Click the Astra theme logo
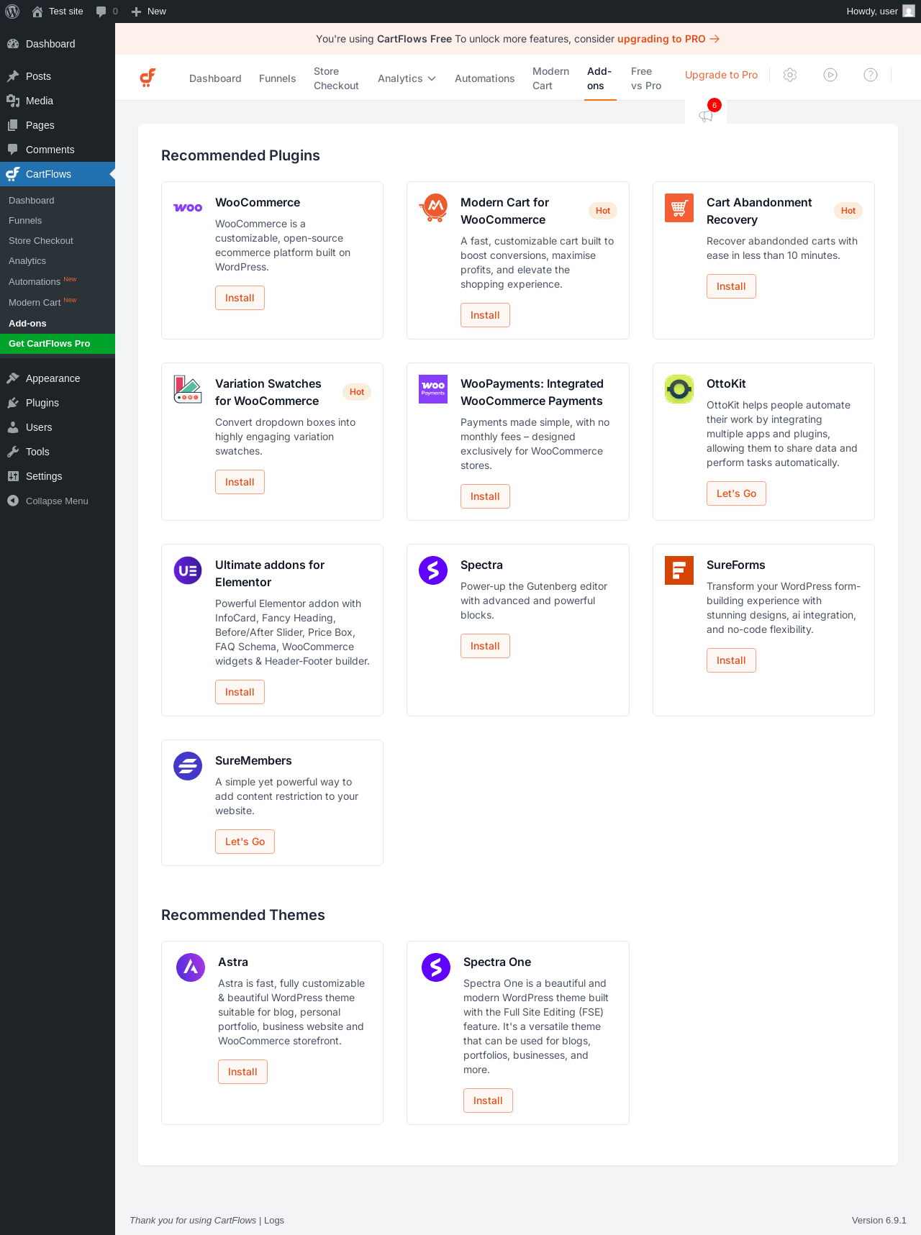Screen dimensions: 921x1235 pos(191,967)
